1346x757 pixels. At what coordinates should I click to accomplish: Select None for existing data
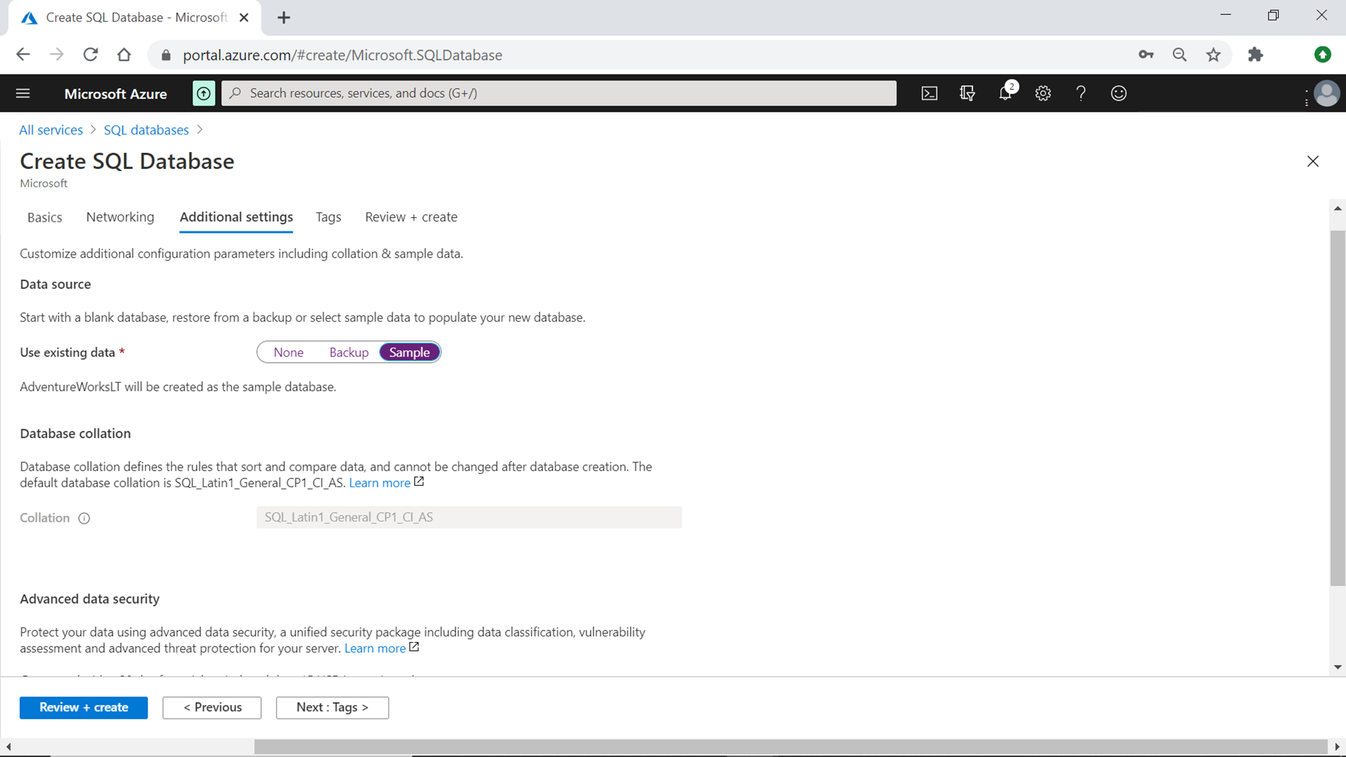[288, 353]
